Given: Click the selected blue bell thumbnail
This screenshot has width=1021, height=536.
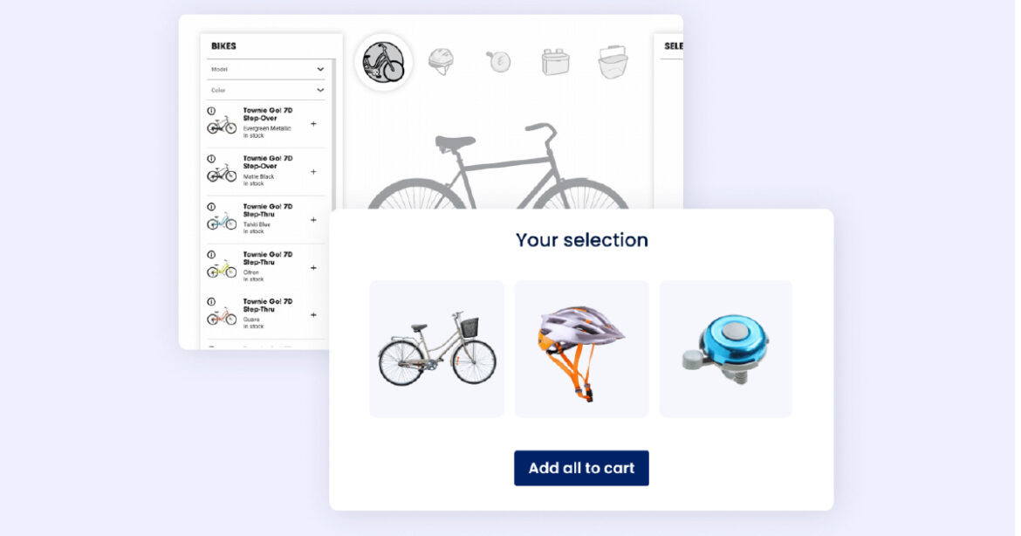Looking at the screenshot, I should pos(726,348).
